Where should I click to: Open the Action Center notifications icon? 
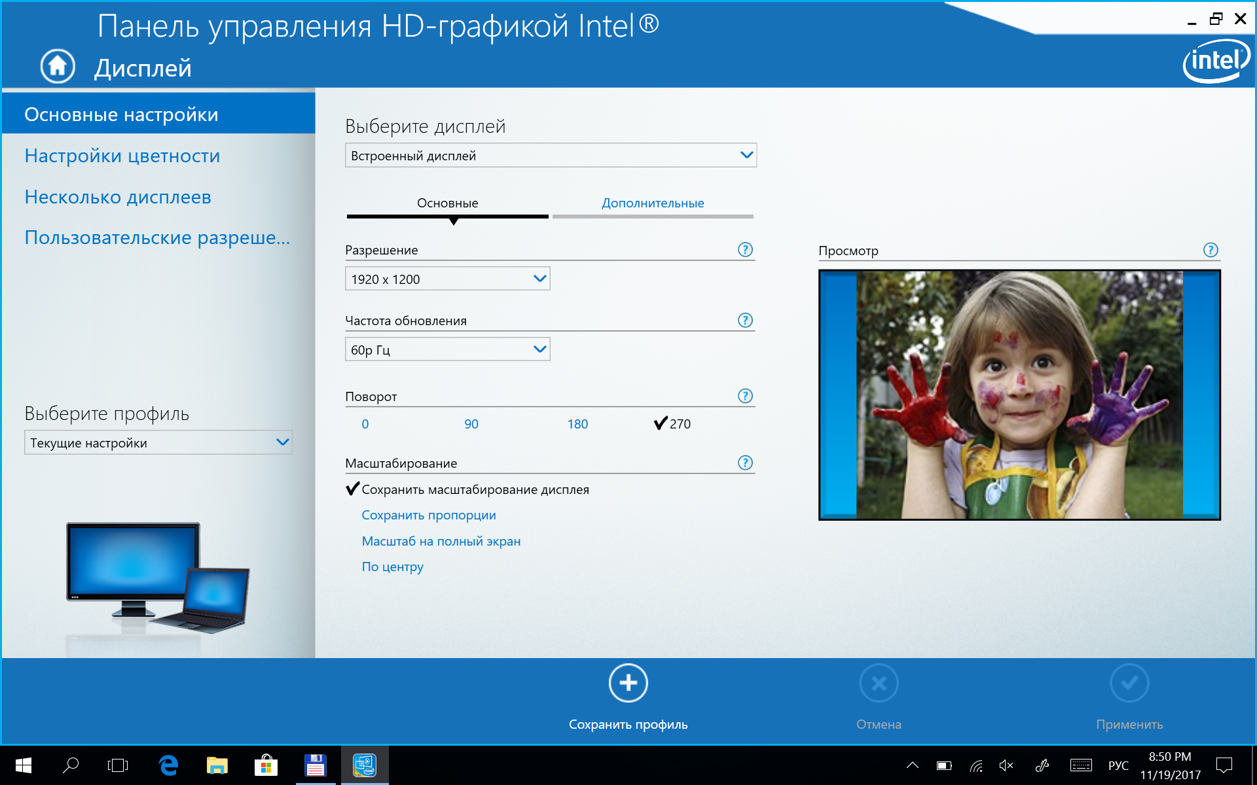1224,765
